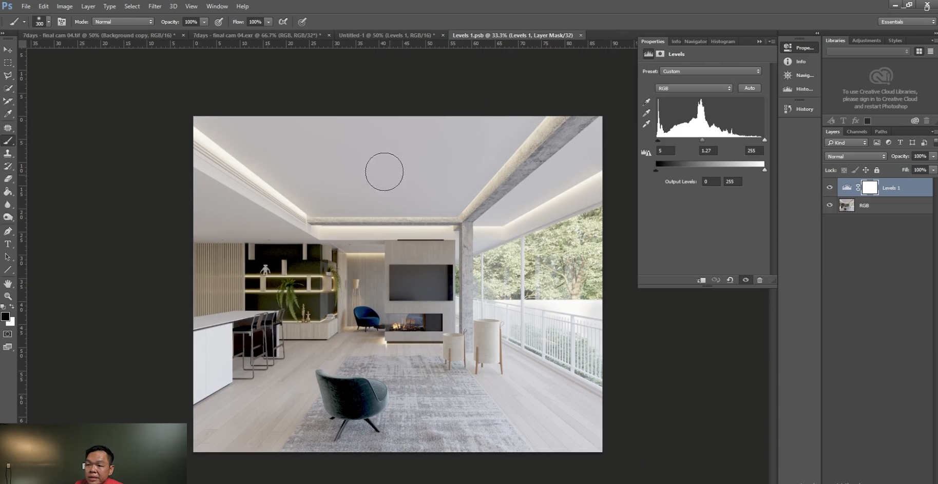Hide the RGB layer
This screenshot has height=484, width=938.
[x=829, y=205]
